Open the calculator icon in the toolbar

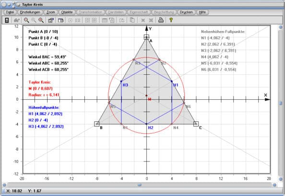pyautogui.click(x=7, y=20)
